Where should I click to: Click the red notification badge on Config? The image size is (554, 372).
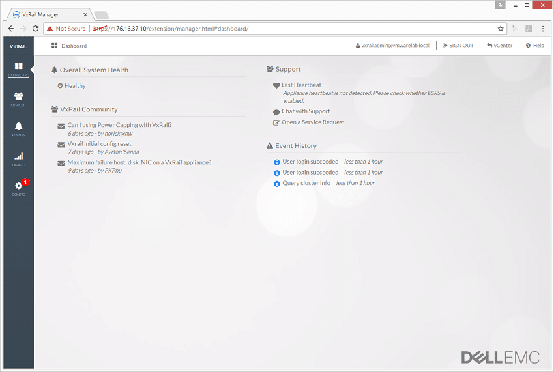click(x=25, y=182)
